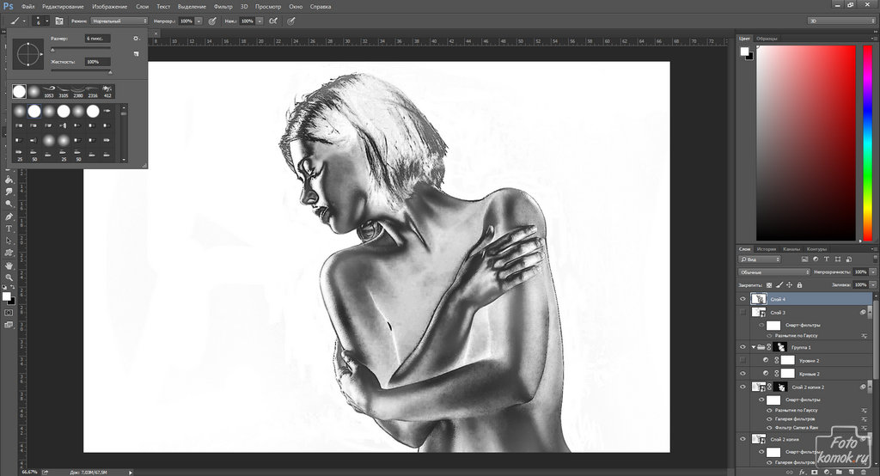
Task: Enable airbrush build-up icon in options bar
Action: [273, 20]
